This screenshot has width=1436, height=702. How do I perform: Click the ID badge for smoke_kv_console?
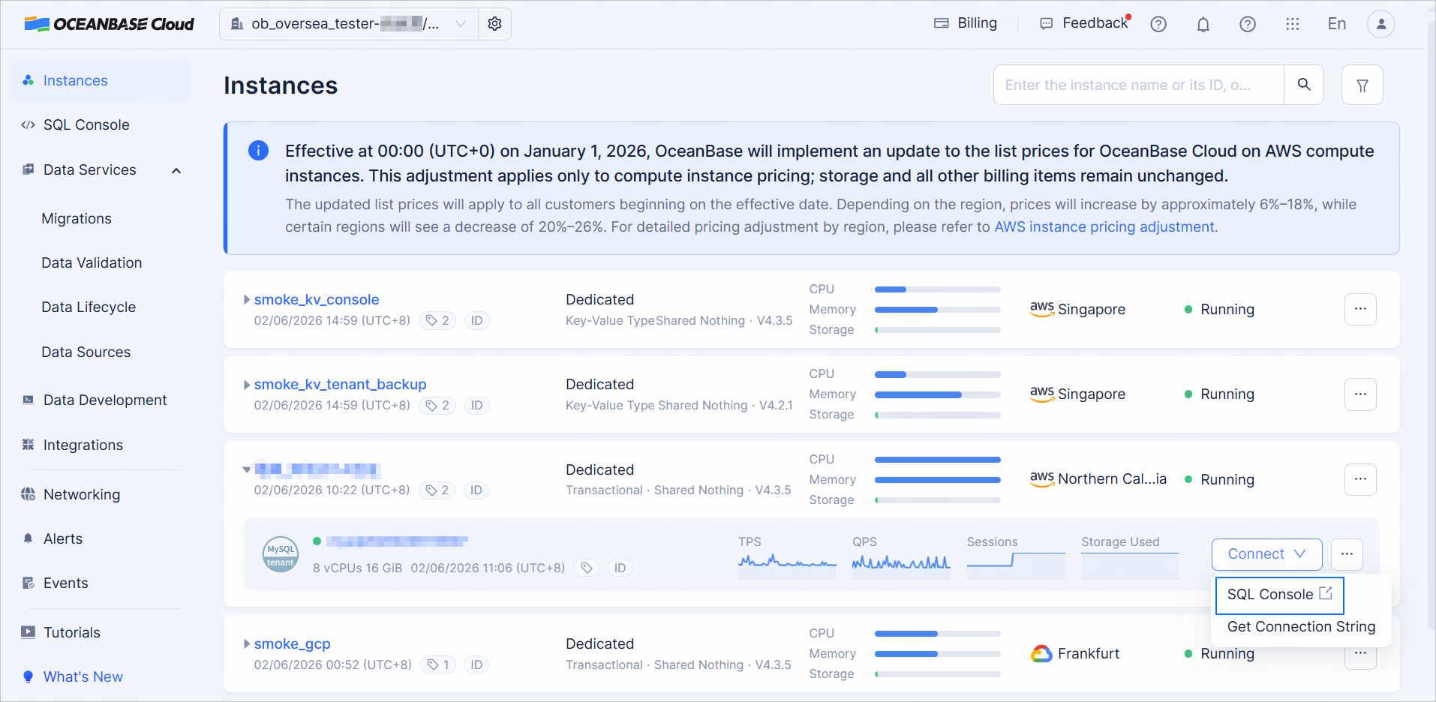[476, 321]
